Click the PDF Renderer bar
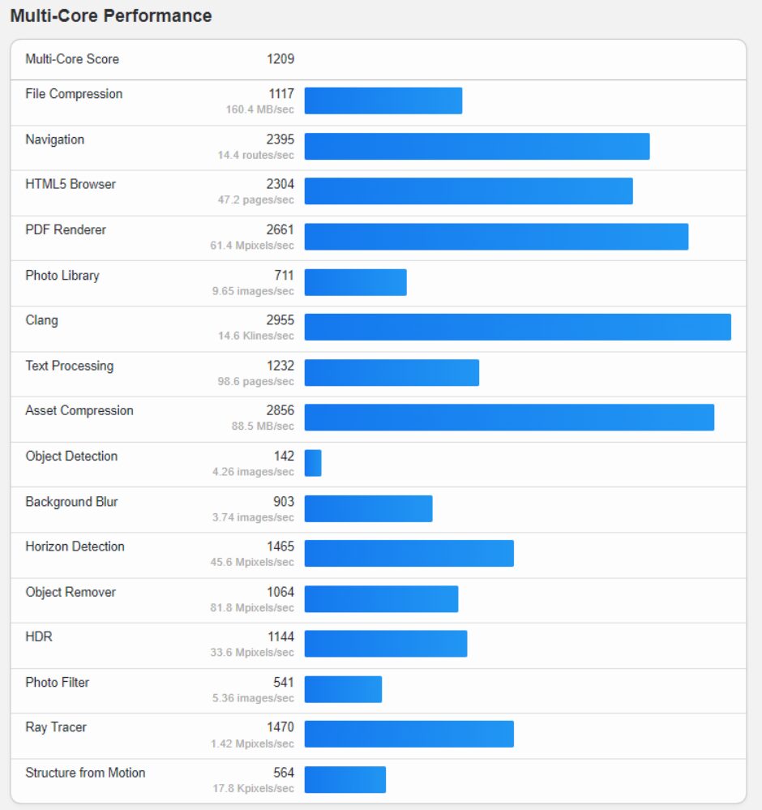Screen dimensions: 762x810 click(x=496, y=237)
